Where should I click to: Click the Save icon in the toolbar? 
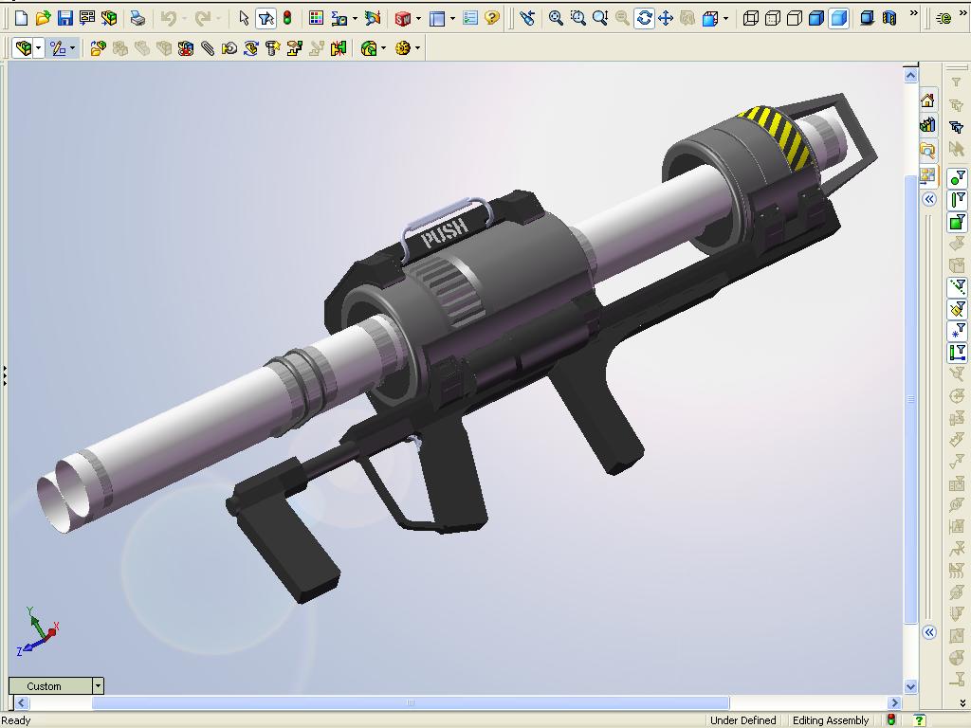64,18
